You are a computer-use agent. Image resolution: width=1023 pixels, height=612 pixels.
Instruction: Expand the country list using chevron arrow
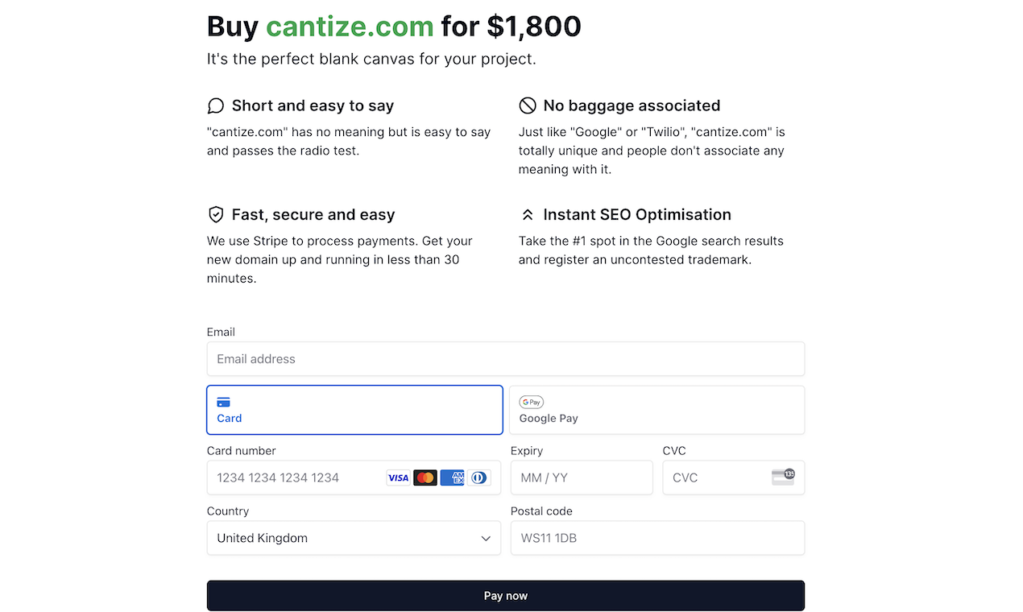(486, 539)
